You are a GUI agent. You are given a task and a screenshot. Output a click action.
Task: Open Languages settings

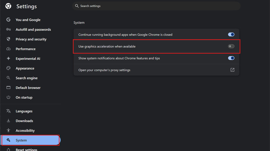(x=24, y=111)
